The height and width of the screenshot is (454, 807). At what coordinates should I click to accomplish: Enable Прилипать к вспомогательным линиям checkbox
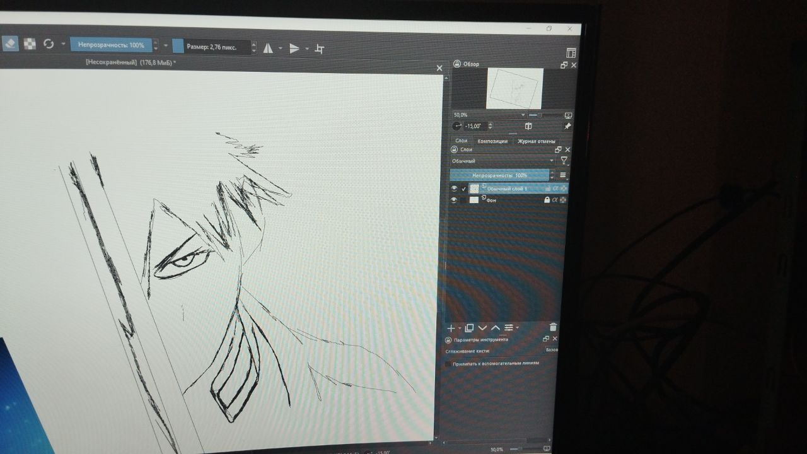pyautogui.click(x=448, y=364)
